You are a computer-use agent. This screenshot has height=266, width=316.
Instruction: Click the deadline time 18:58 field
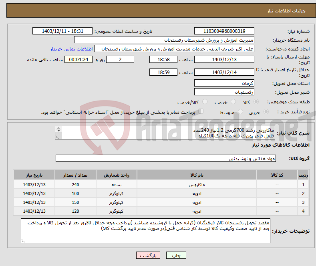point(163,59)
